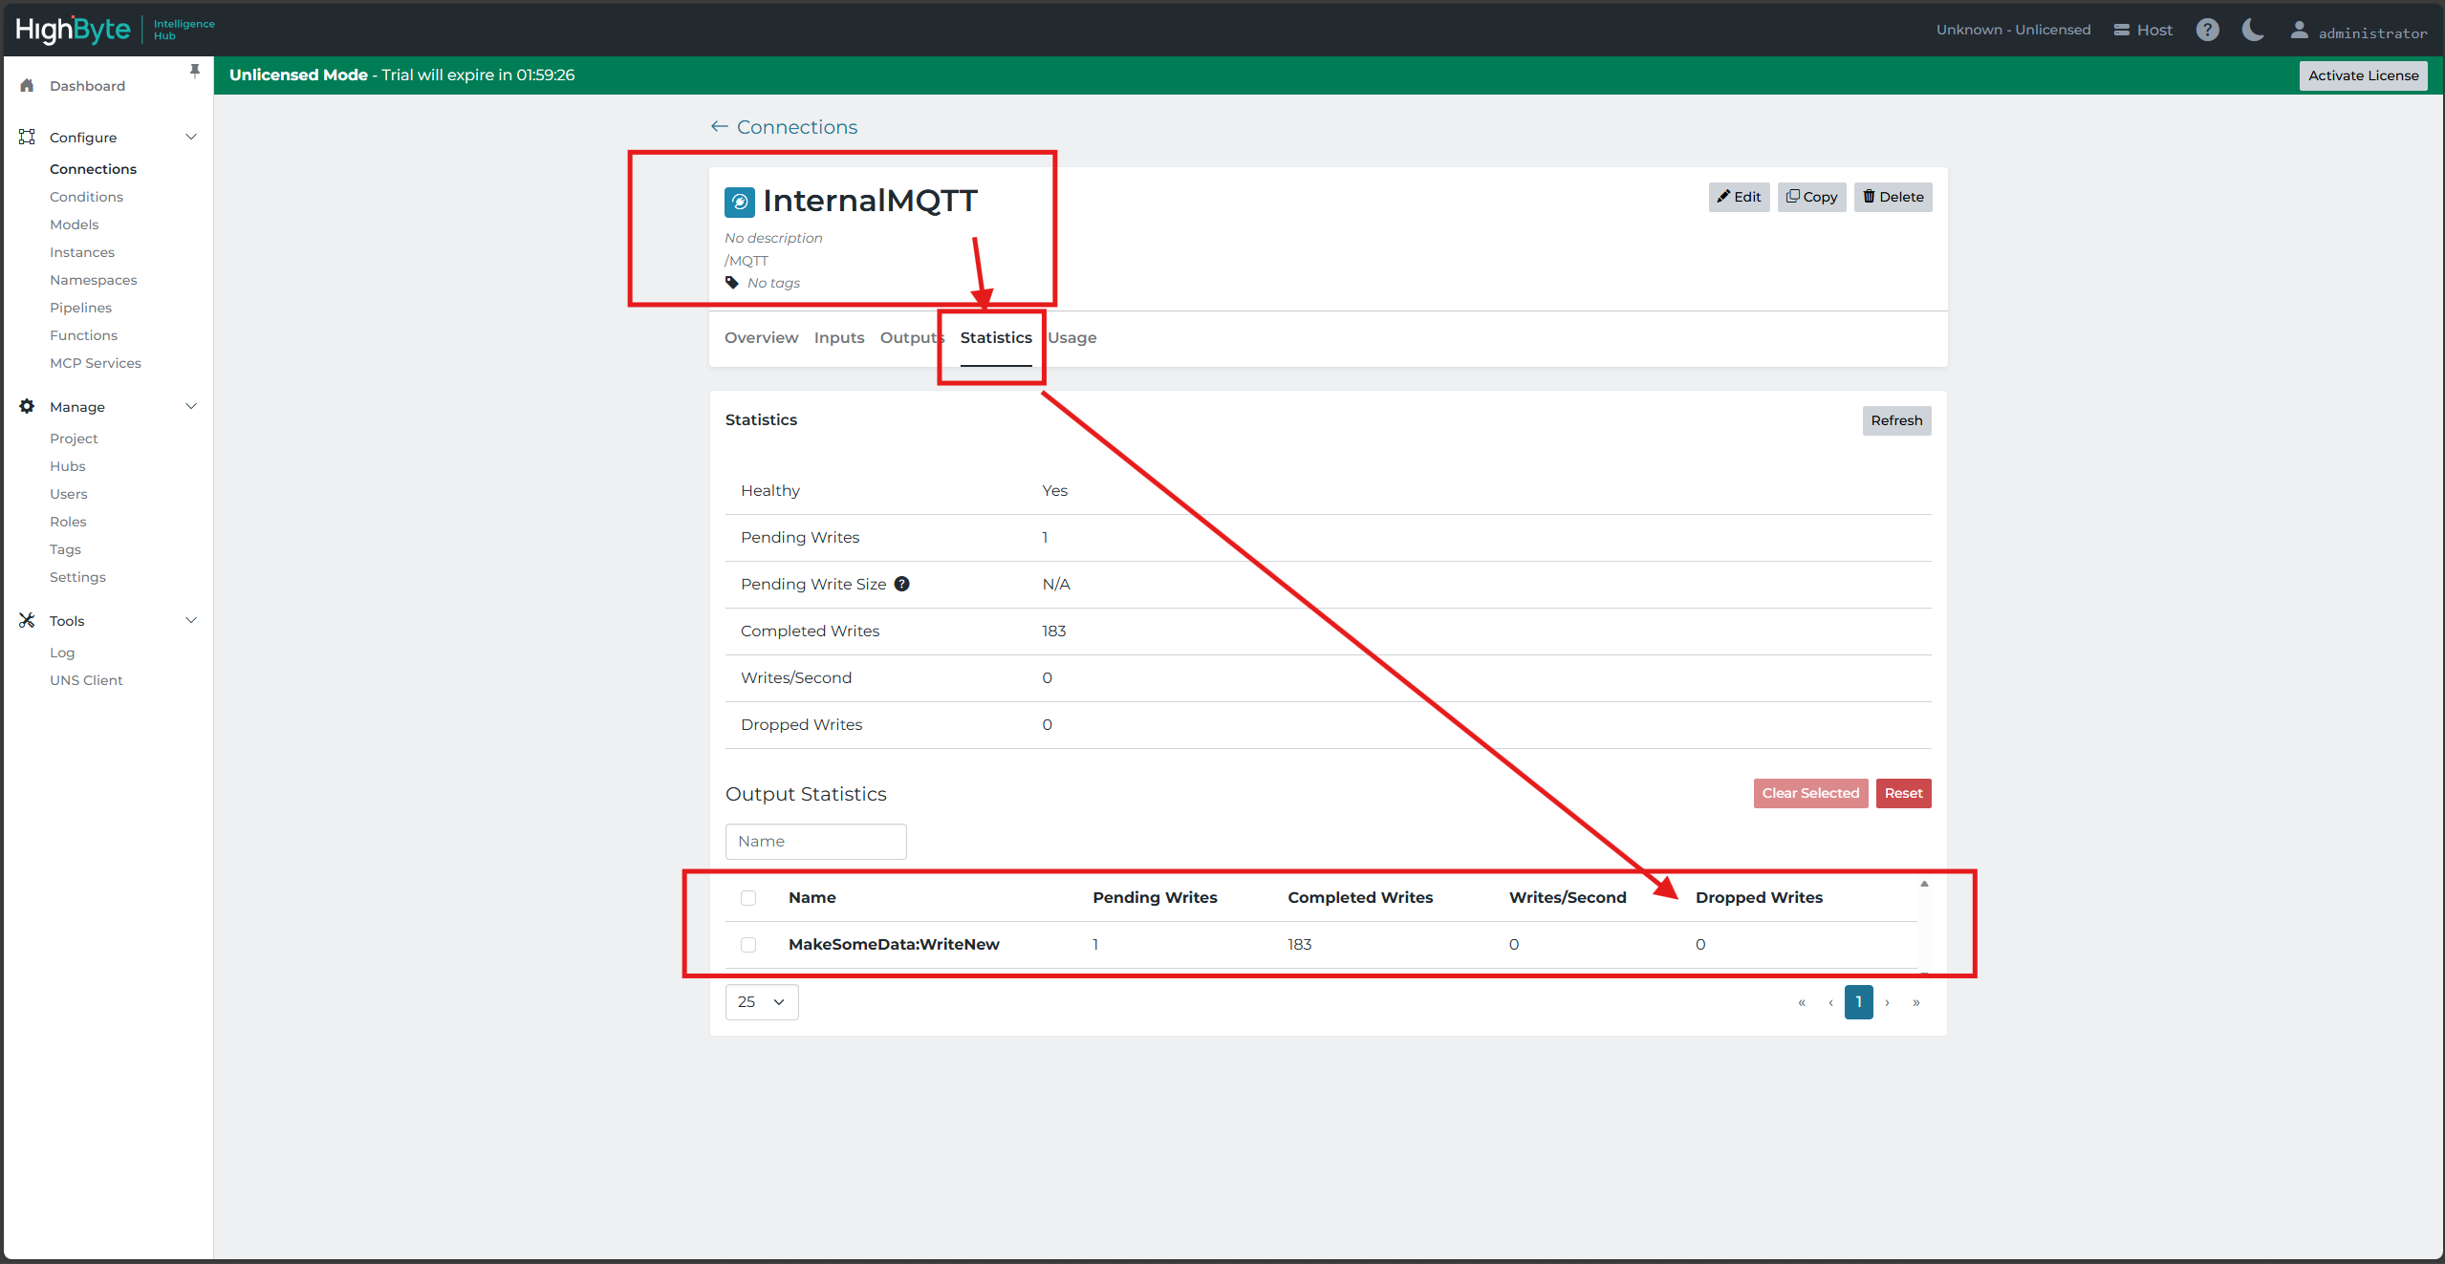Go back via Connections arrow link
The image size is (2445, 1264).
pyautogui.click(x=784, y=127)
